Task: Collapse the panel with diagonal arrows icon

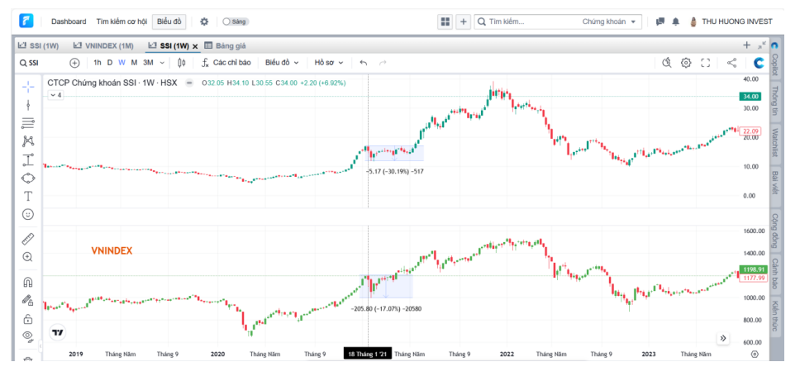Action: point(762,45)
